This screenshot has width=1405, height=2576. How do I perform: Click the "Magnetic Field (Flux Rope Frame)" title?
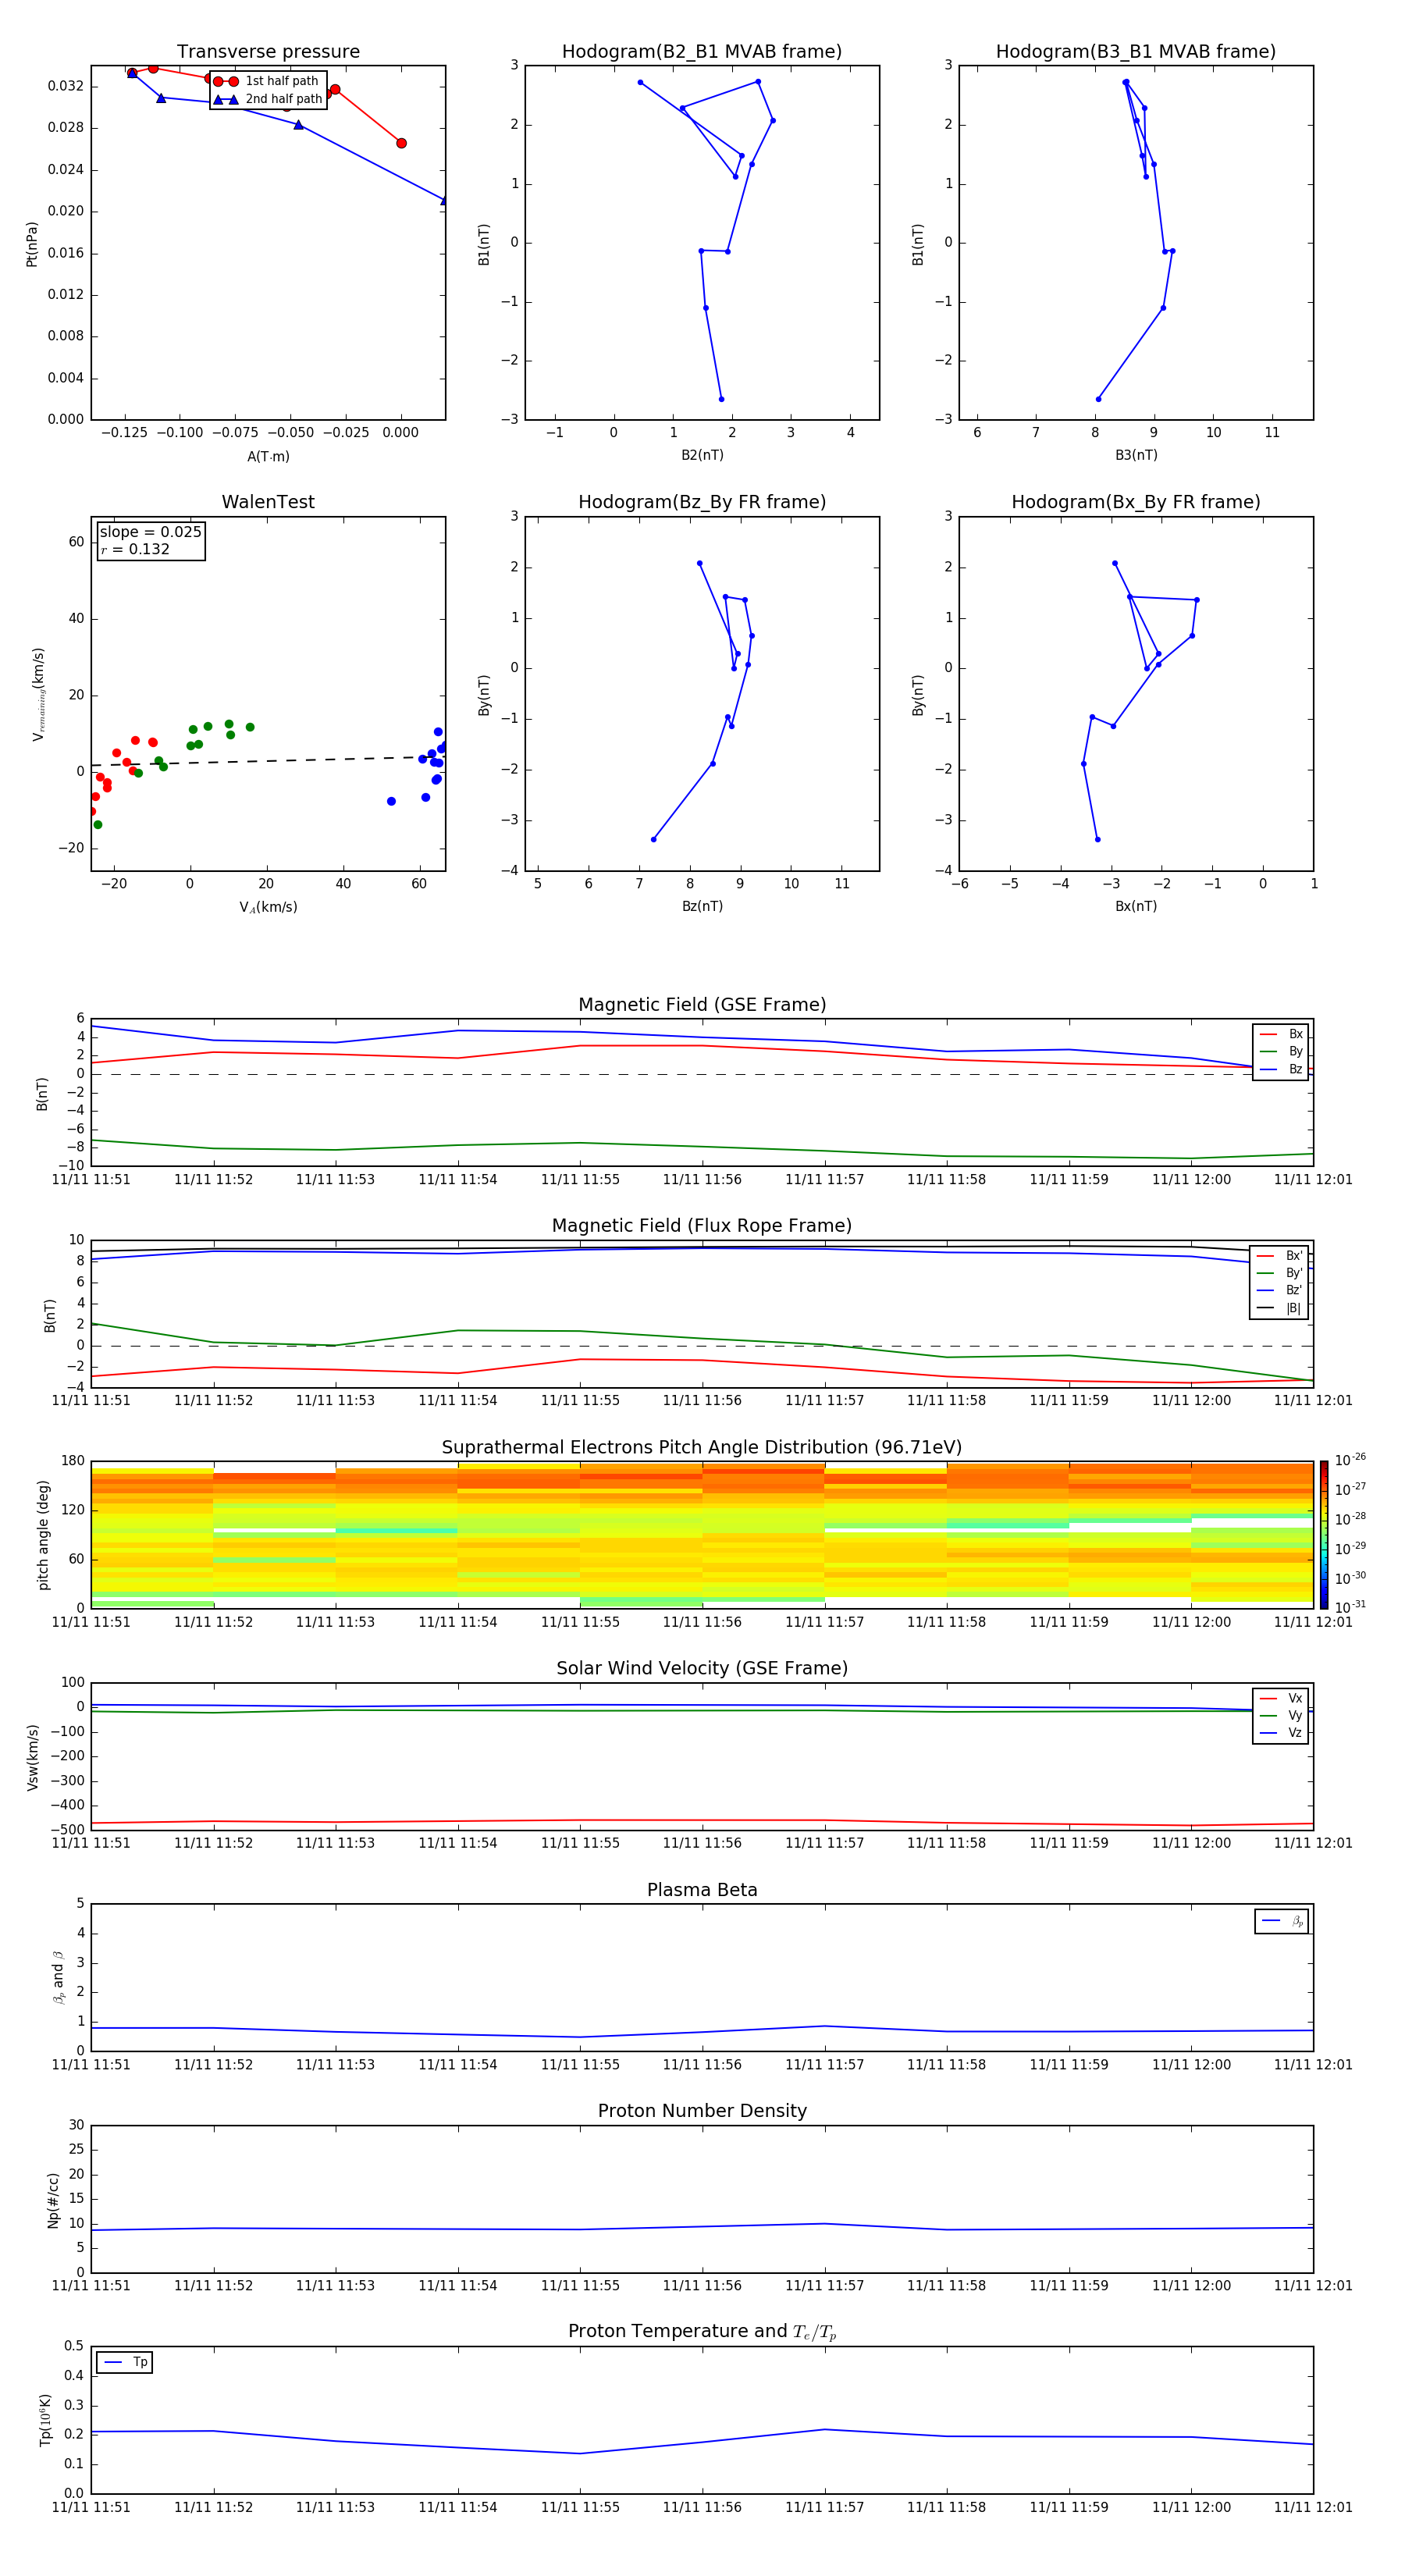[x=702, y=1226]
